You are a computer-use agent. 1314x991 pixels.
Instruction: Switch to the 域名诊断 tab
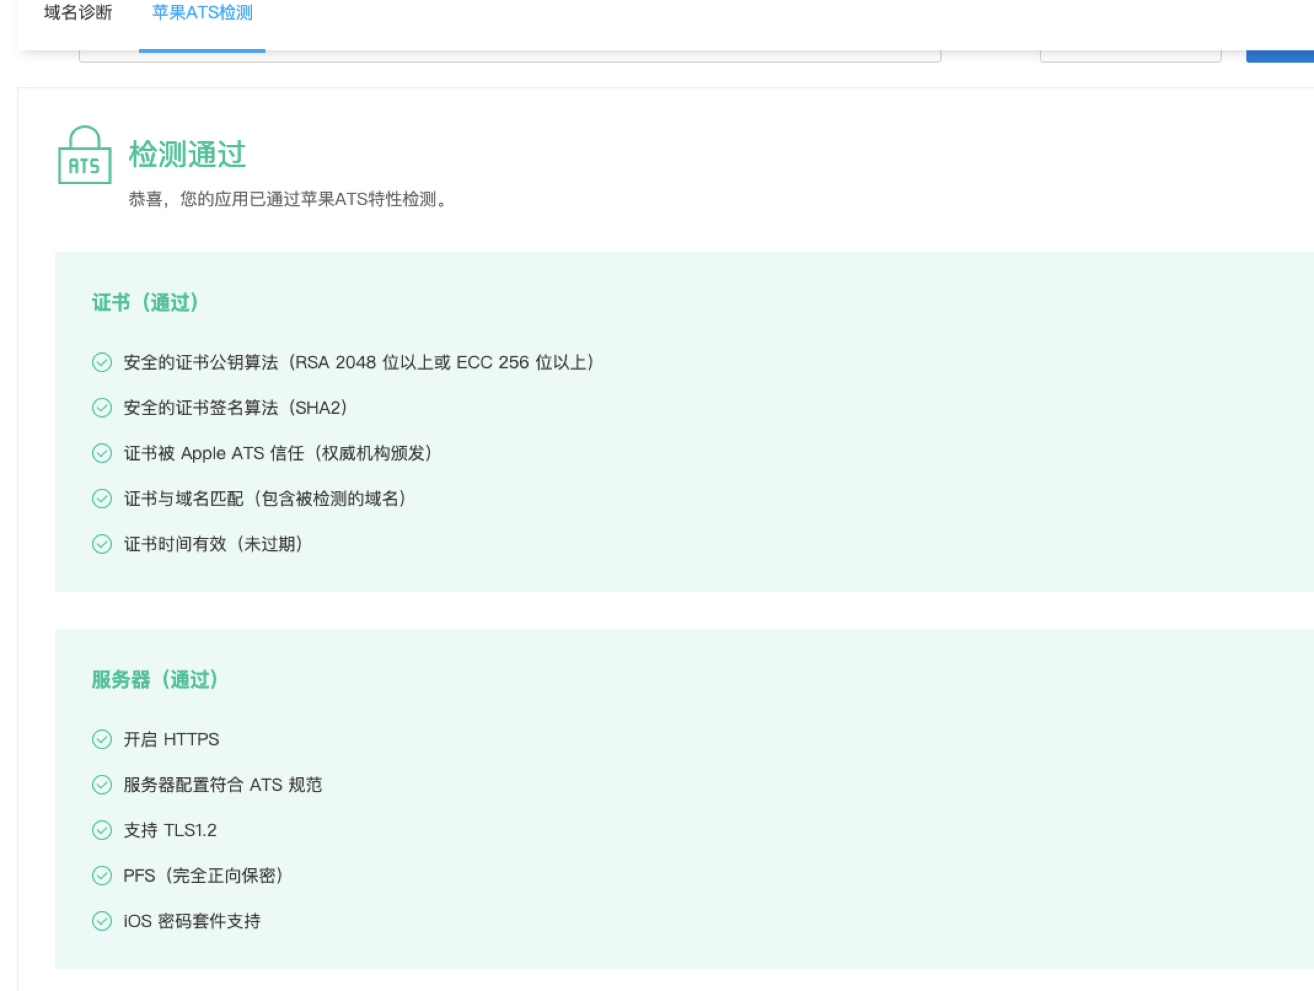(78, 12)
